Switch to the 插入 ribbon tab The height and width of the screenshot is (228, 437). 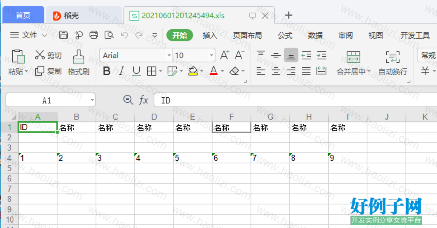pyautogui.click(x=210, y=35)
